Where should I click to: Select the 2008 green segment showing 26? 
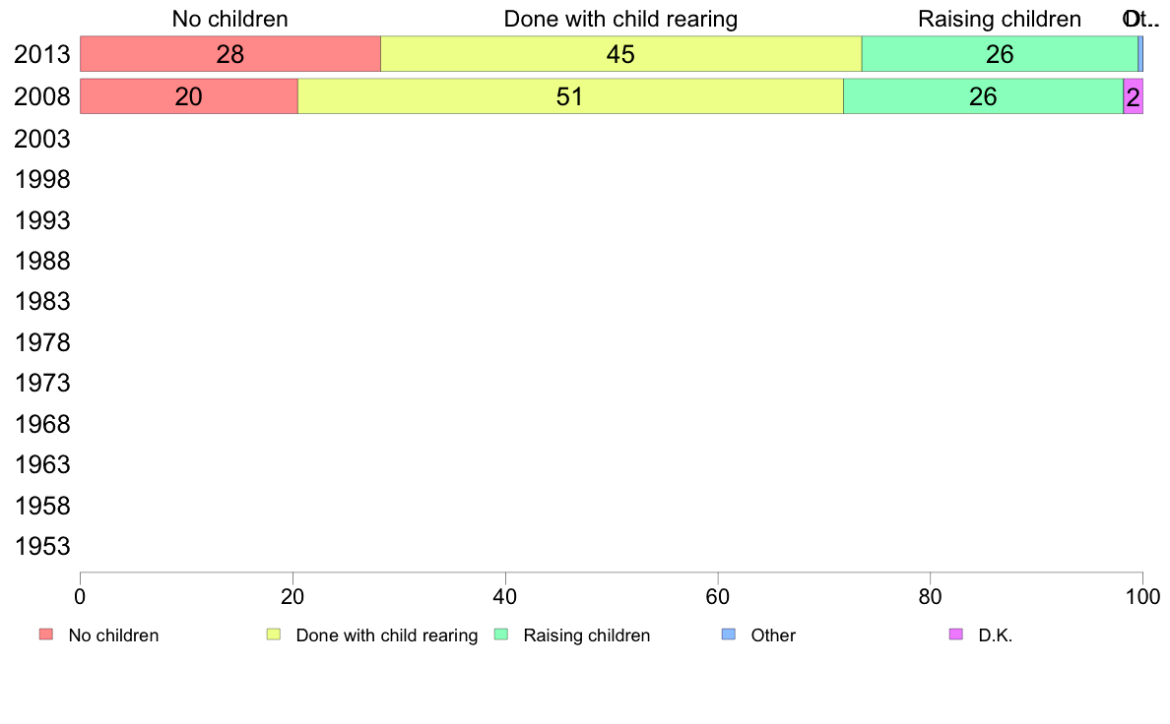[x=984, y=96]
